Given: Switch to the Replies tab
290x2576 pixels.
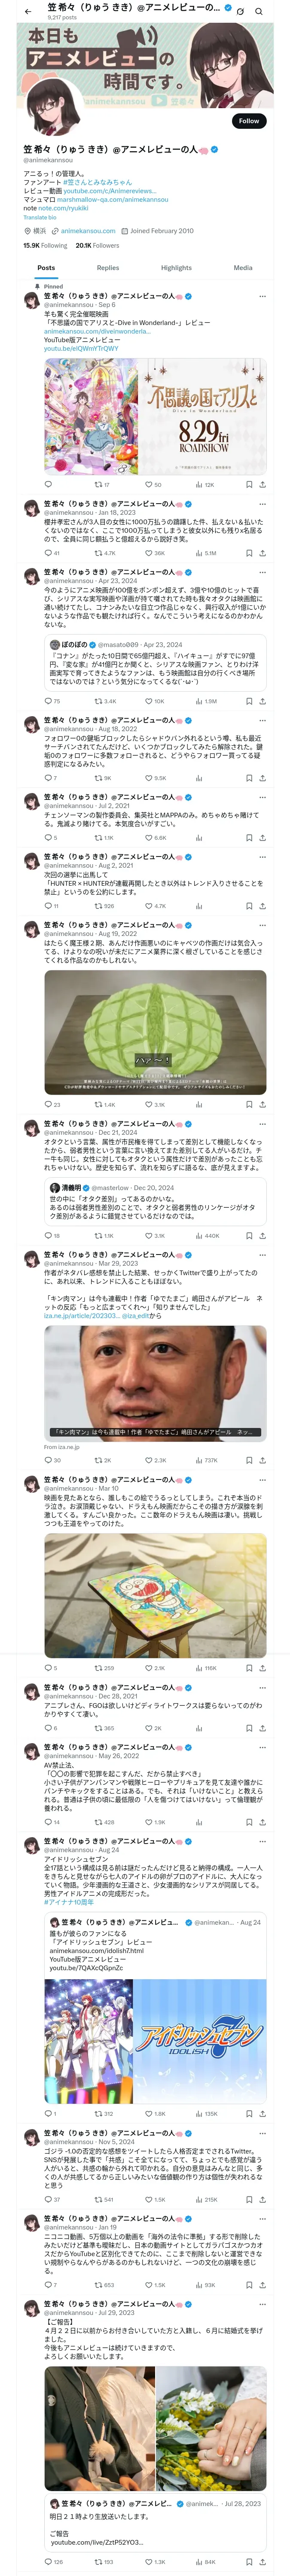Looking at the screenshot, I should pyautogui.click(x=108, y=268).
